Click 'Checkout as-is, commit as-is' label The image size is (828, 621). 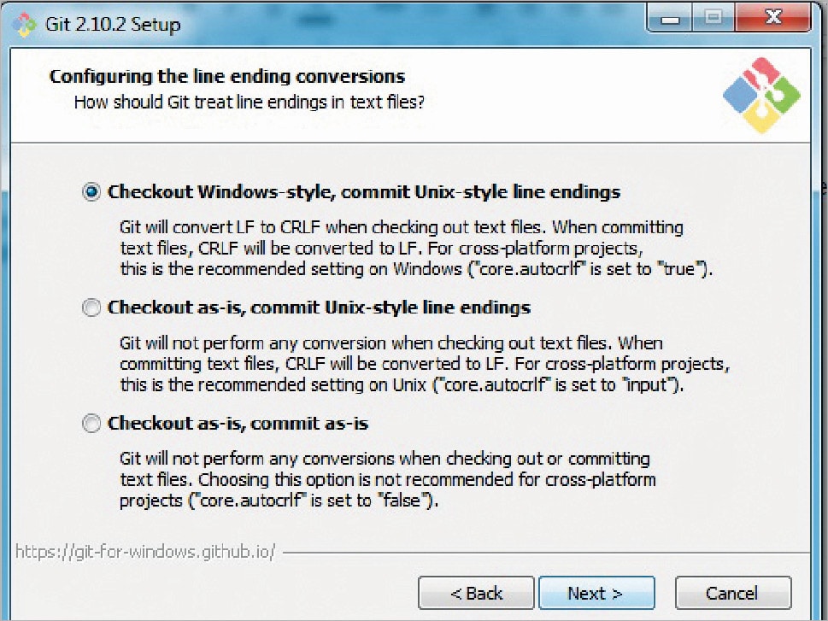[x=238, y=423]
